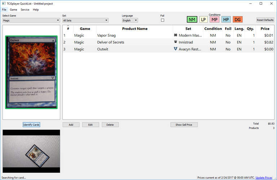Sort by the Game column header
Screen dimensions: 277x180
[85, 28]
